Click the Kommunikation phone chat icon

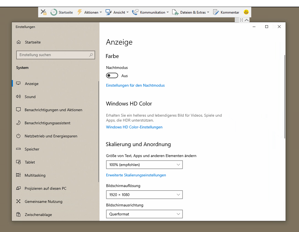135,12
